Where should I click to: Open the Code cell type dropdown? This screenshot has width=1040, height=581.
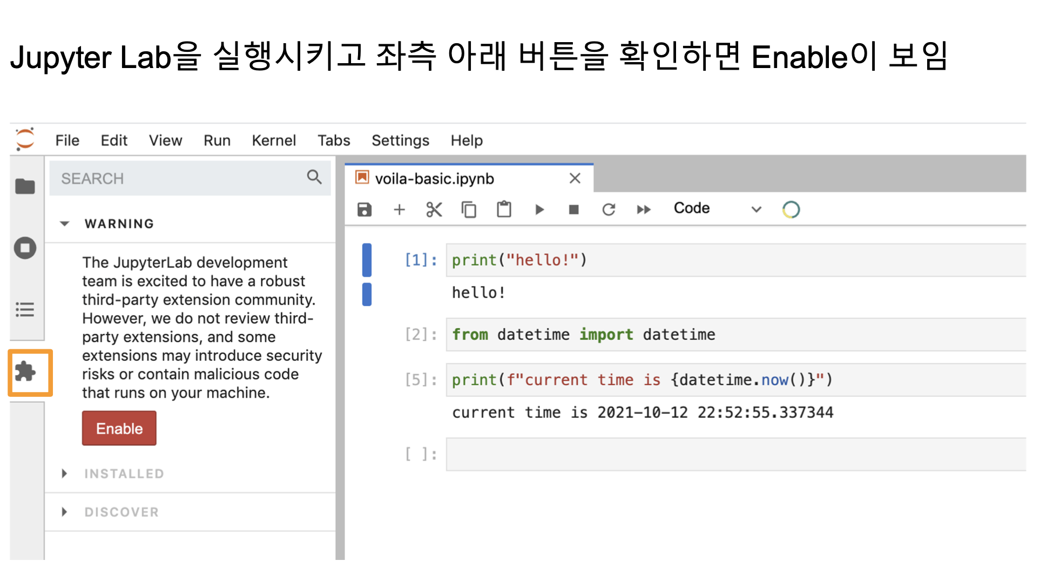(718, 209)
